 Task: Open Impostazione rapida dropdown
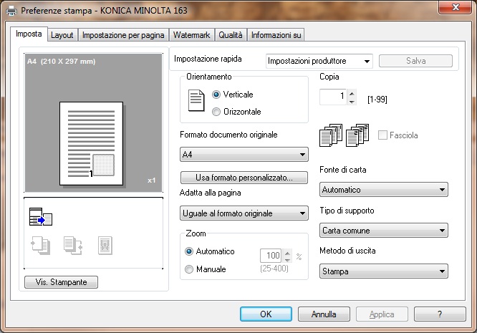(x=319, y=61)
